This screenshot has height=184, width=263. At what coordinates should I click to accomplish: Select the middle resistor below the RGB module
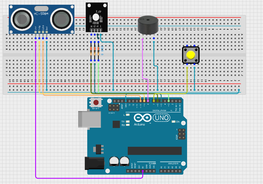point(95,51)
